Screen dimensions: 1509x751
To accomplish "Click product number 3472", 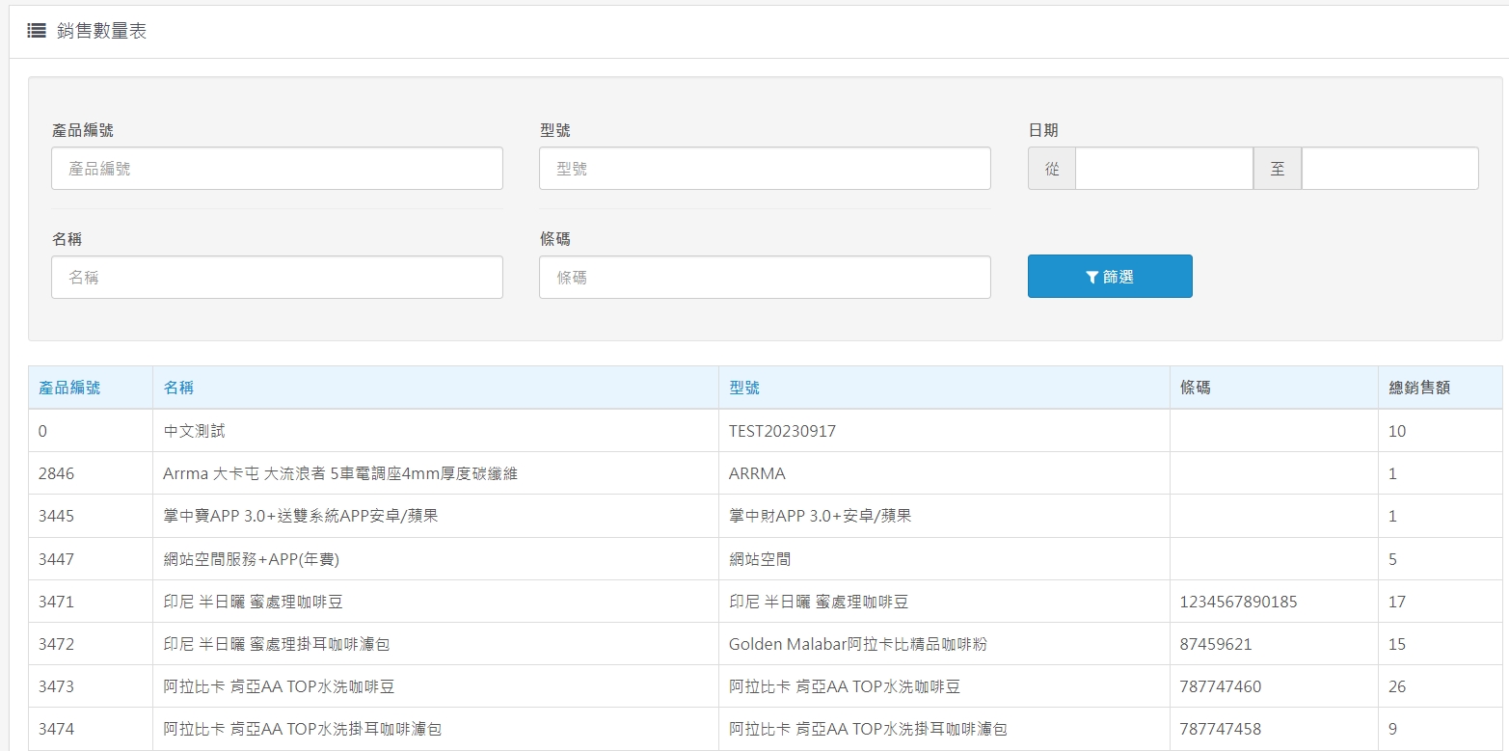I will coord(56,644).
